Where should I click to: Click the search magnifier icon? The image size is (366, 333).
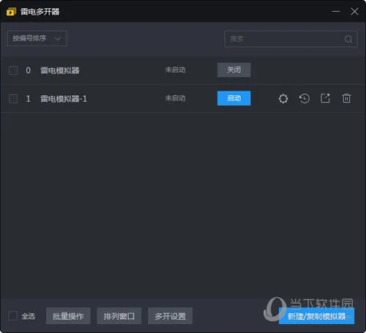(x=348, y=39)
